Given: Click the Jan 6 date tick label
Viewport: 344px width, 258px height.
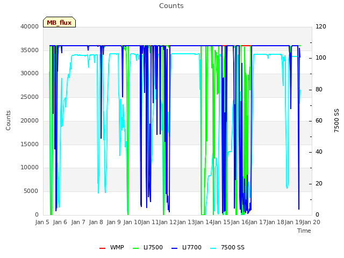Looking at the screenshot, I should tap(60, 222).
